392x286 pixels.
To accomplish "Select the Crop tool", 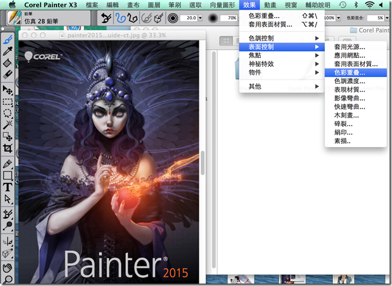I will click(7, 148).
